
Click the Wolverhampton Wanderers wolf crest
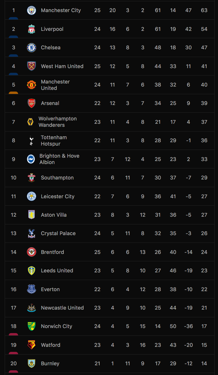point(30,122)
